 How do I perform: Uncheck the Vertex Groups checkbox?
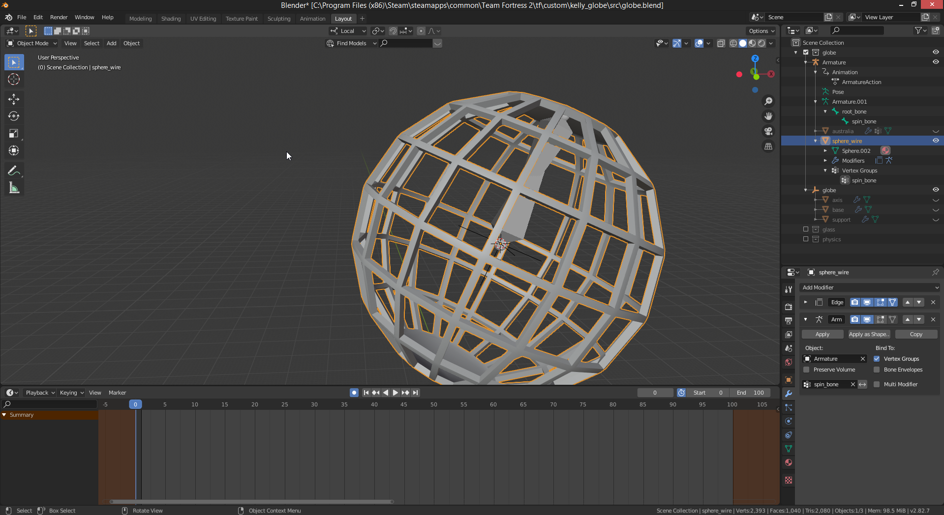click(877, 359)
